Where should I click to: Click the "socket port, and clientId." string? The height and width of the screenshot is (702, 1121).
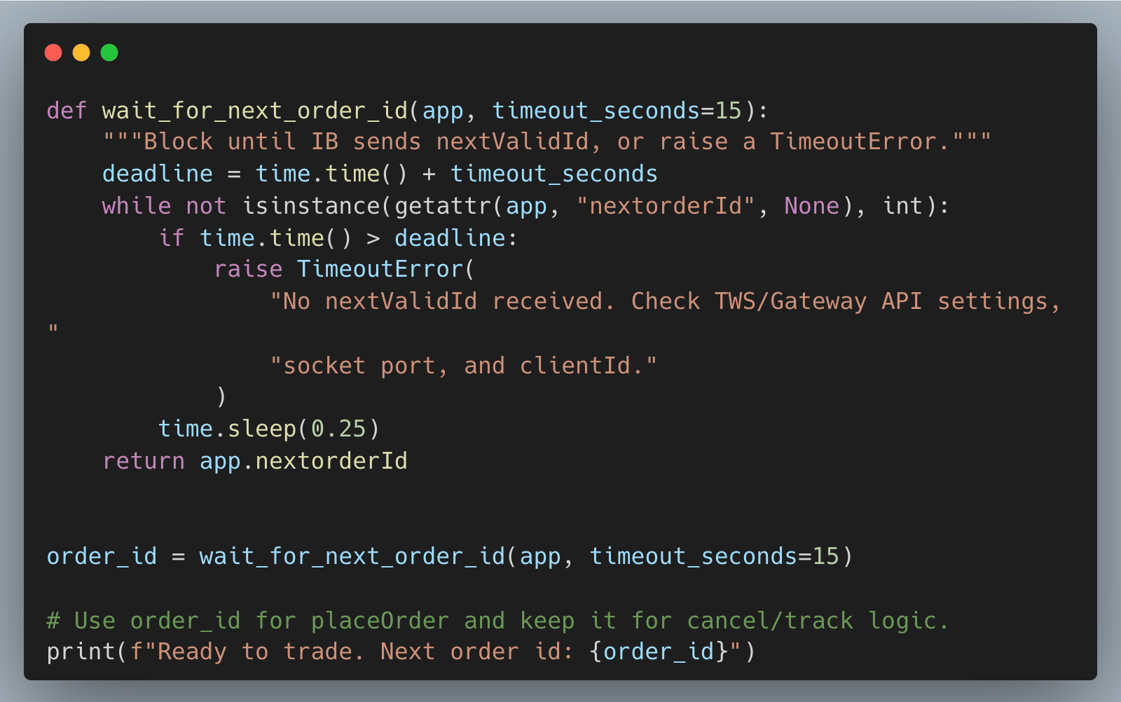463,366
